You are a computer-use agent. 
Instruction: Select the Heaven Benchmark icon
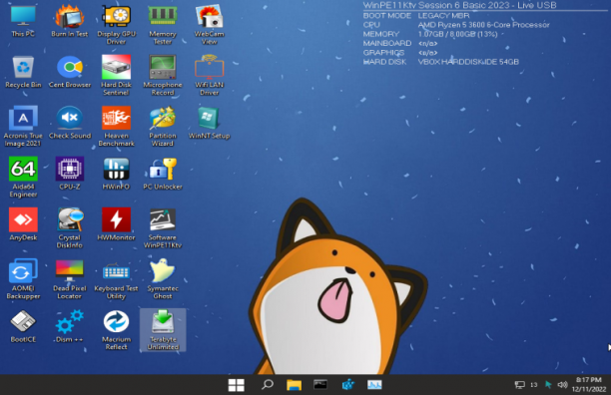[x=116, y=126]
